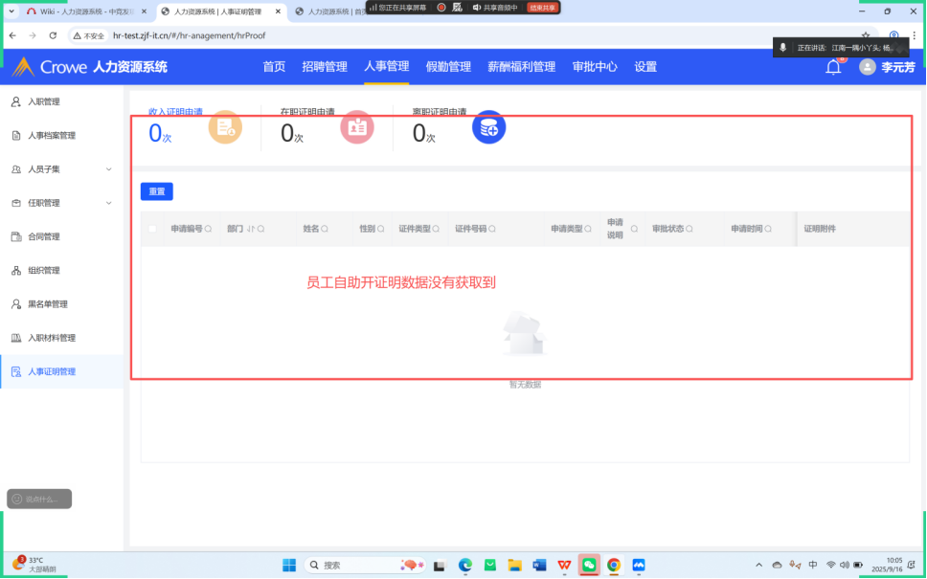Open the notification bell

tap(833, 67)
